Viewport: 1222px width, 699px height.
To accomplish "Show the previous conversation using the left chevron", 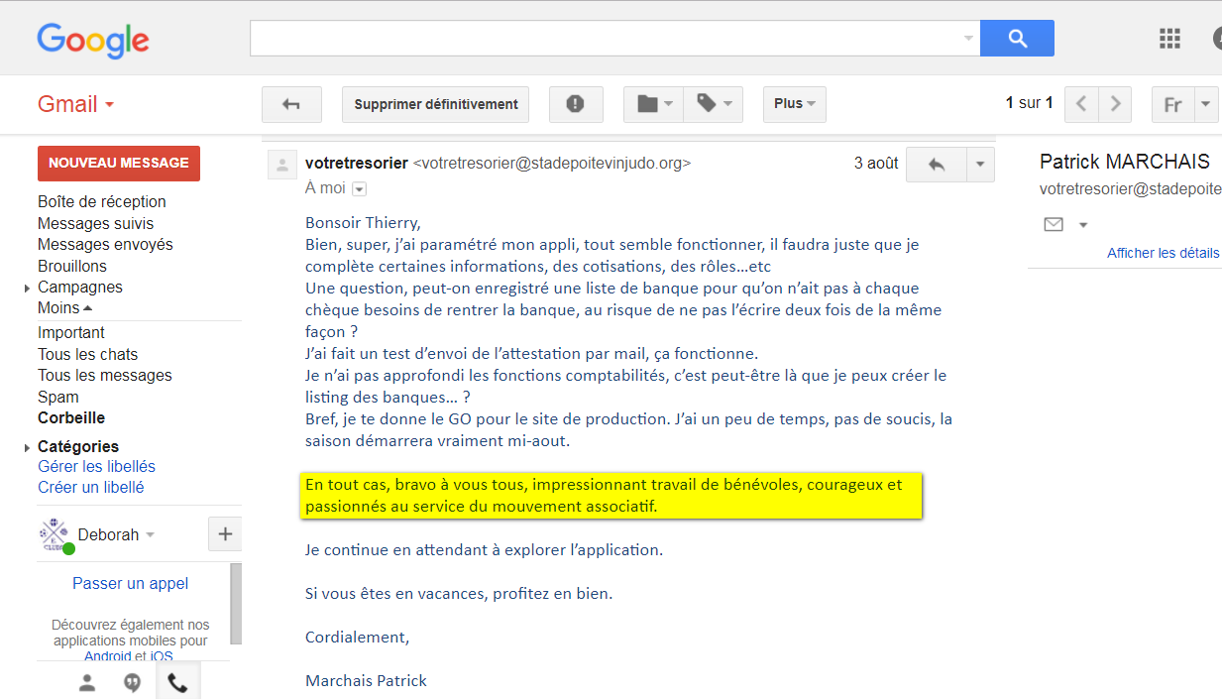I will tap(1081, 104).
